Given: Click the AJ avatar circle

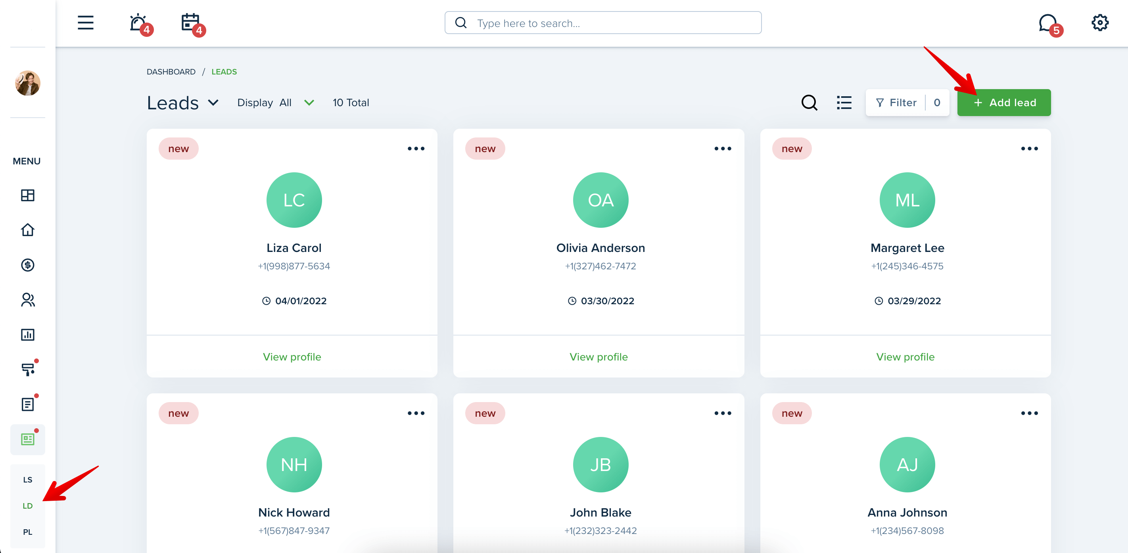Looking at the screenshot, I should click(907, 465).
